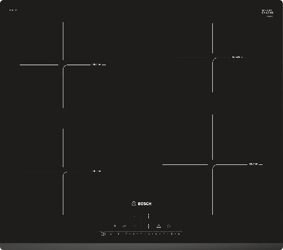Screen dimensions: 283x250
Task: Select the rear left zone indicator
Action: (134, 216)
